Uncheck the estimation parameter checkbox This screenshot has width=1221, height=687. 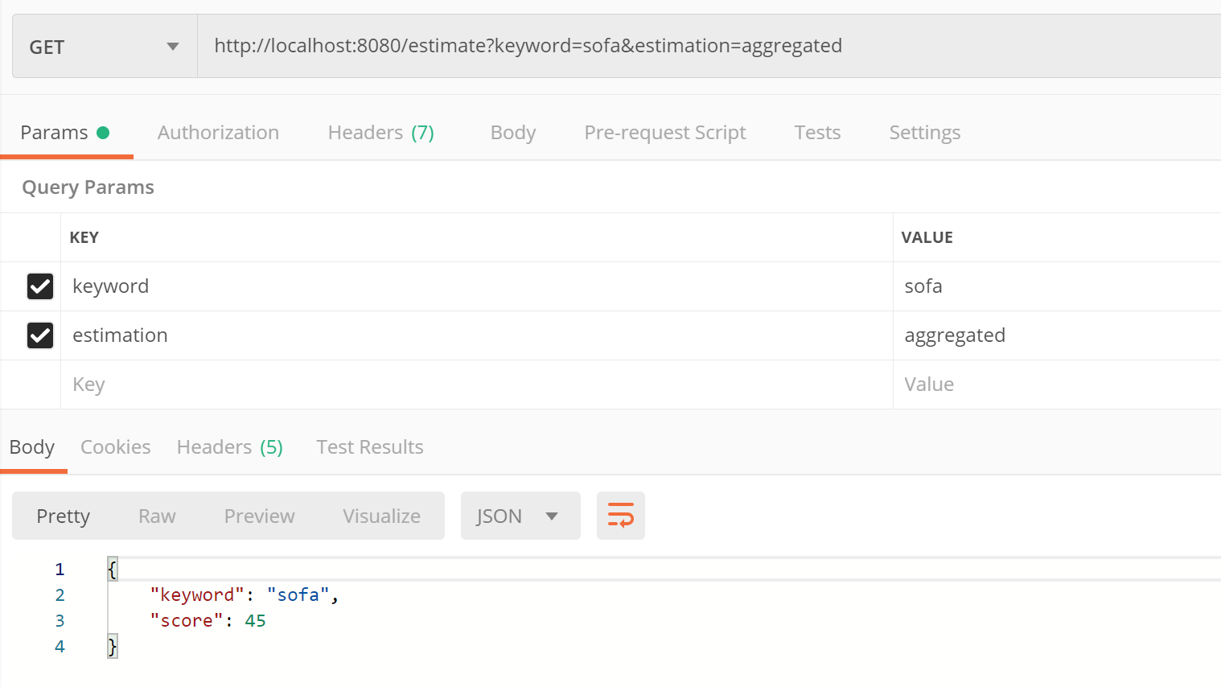click(40, 335)
